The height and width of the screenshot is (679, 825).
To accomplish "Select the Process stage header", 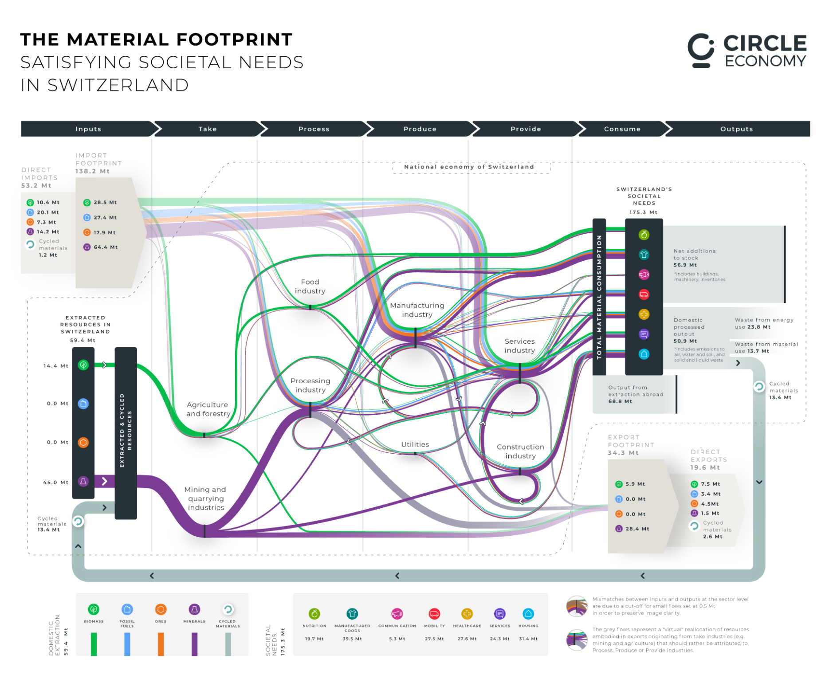I will click(x=314, y=129).
